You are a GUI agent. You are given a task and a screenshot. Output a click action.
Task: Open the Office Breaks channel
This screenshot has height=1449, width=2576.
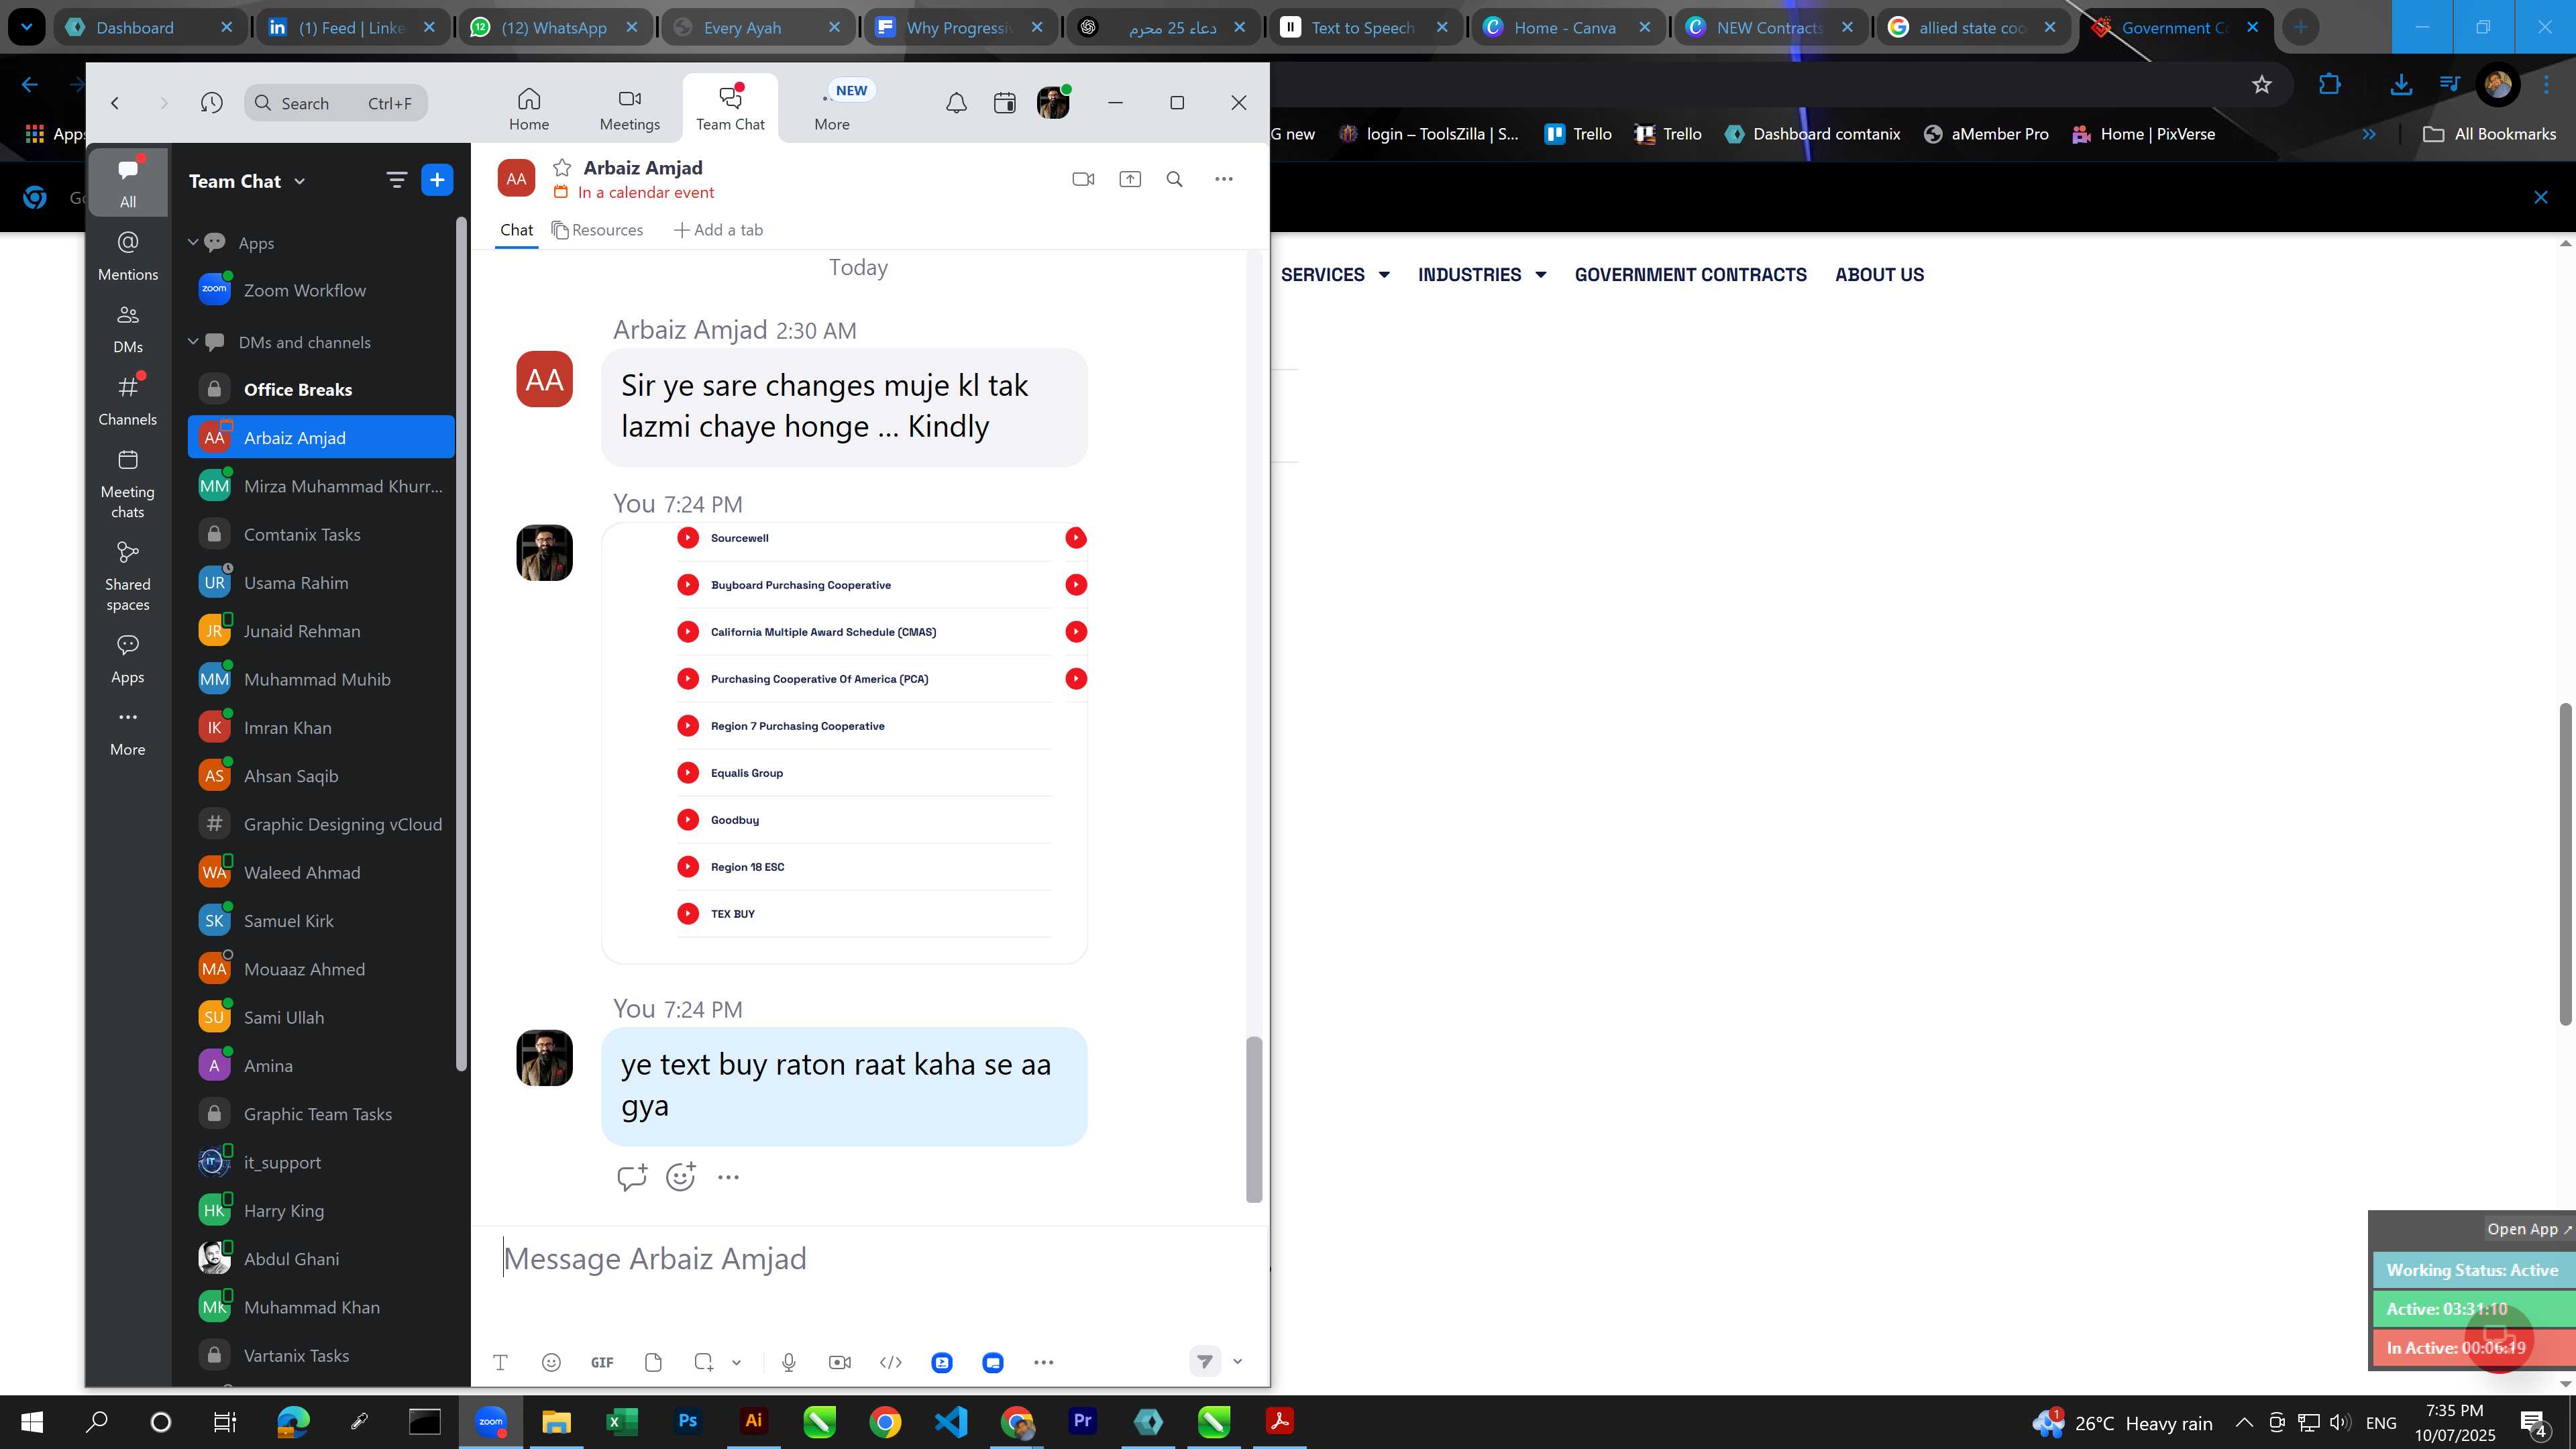coord(321,389)
